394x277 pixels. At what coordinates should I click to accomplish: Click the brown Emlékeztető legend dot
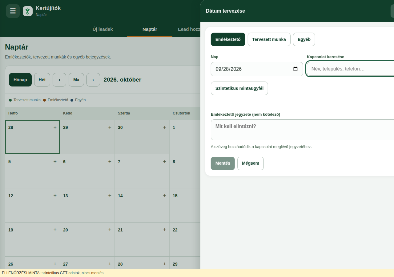(45, 100)
